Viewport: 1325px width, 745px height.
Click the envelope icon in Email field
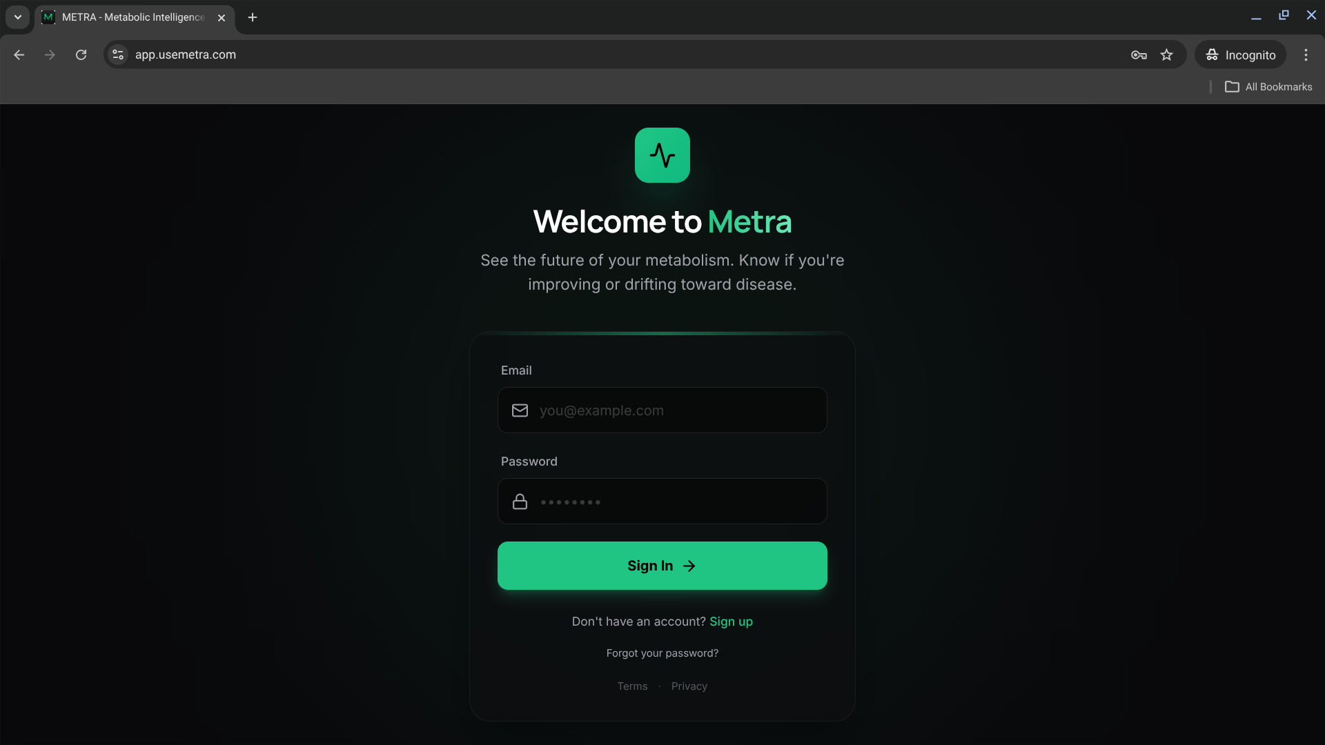click(520, 410)
